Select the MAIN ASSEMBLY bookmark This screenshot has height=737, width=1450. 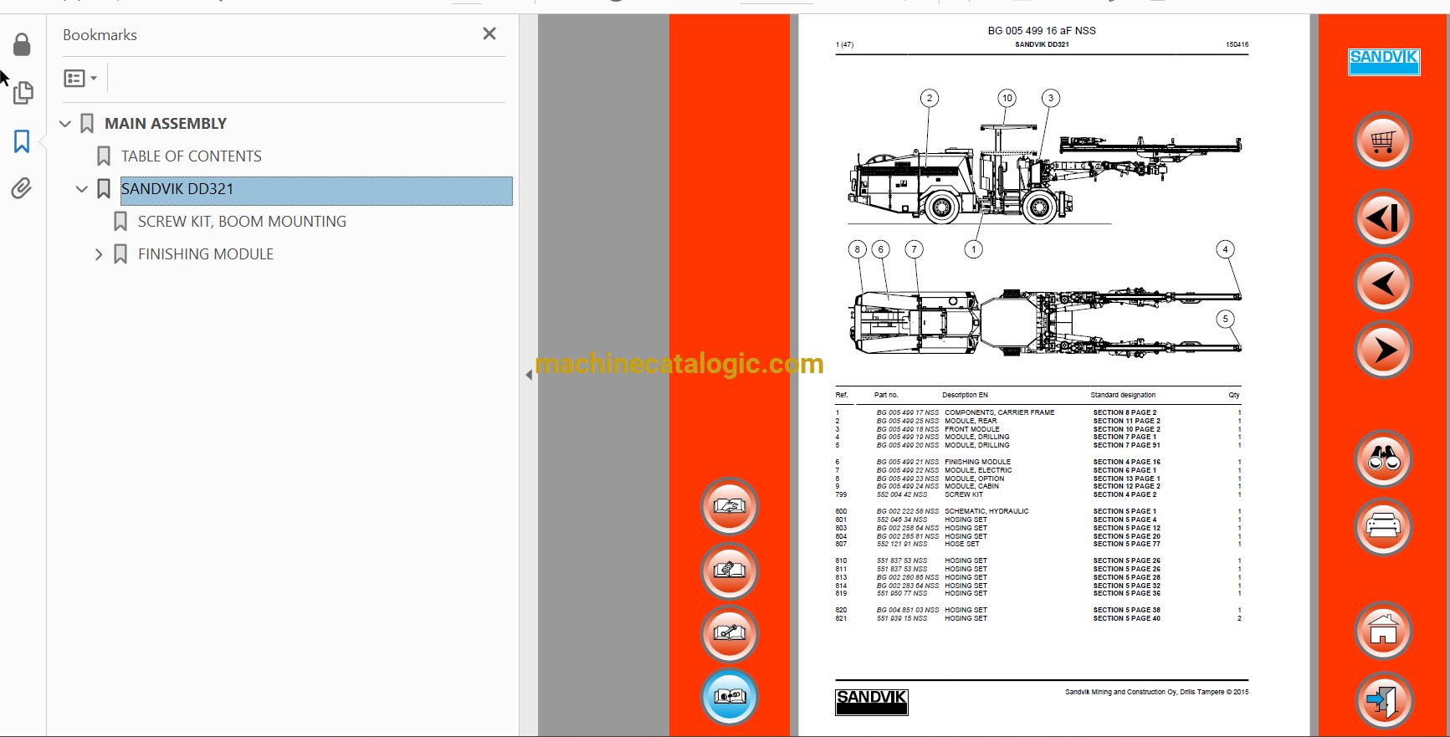[166, 124]
